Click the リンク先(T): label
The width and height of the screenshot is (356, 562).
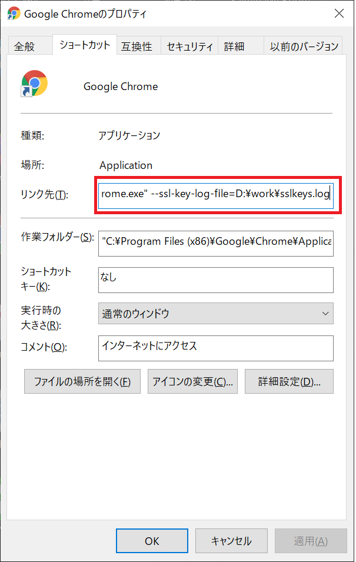[45, 195]
